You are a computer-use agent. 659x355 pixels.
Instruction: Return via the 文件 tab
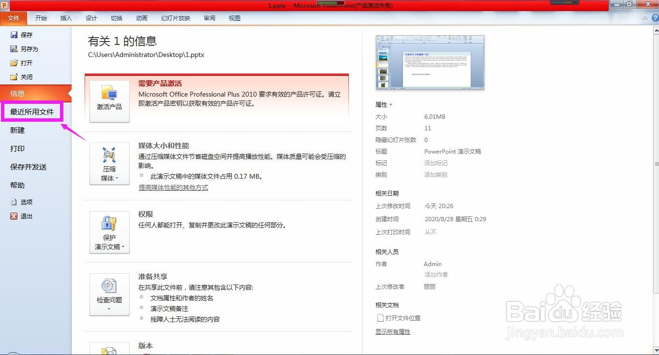[x=14, y=18]
